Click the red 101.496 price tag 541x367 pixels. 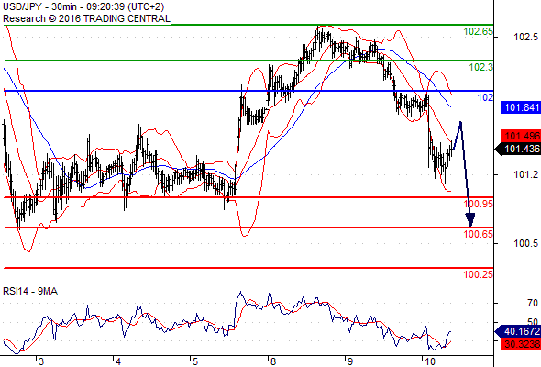click(x=520, y=136)
